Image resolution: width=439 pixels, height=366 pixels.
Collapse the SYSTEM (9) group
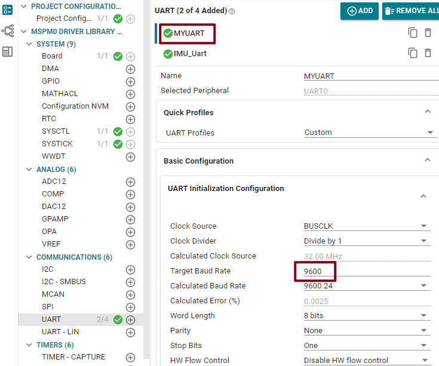(x=29, y=44)
